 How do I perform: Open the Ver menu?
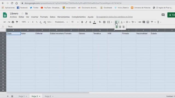(x=28, y=17)
